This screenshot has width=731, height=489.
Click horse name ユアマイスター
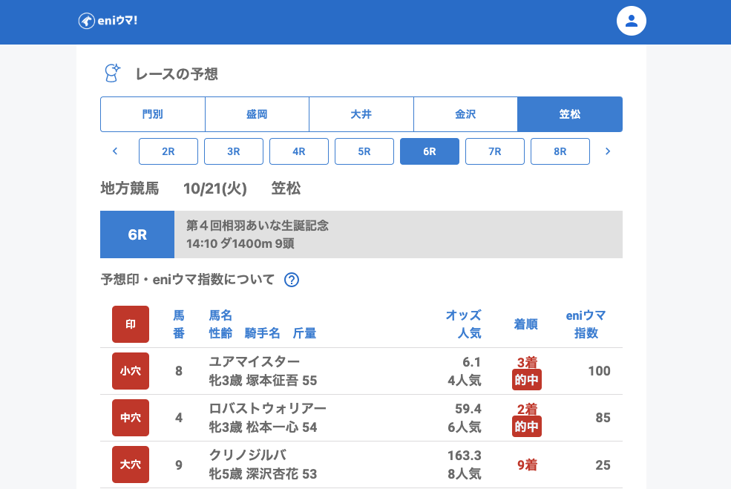coord(255,361)
